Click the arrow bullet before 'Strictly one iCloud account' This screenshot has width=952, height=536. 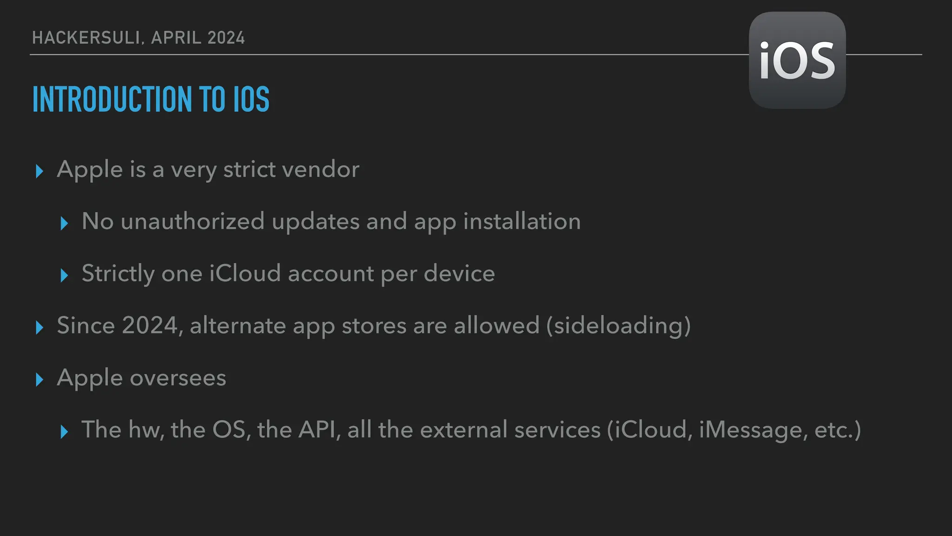65,275
